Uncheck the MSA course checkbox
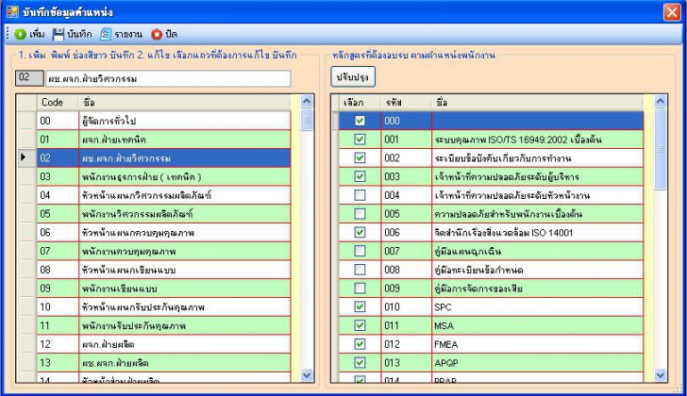The width and height of the screenshot is (687, 396). coord(360,325)
